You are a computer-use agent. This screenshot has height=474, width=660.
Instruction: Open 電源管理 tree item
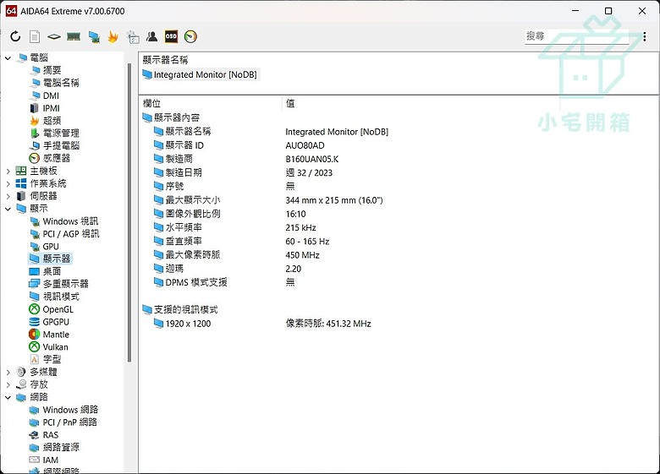tap(55, 133)
